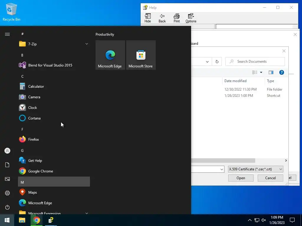Open File Explorer from the taskbar
The width and height of the screenshot is (302, 226).
pos(22,220)
